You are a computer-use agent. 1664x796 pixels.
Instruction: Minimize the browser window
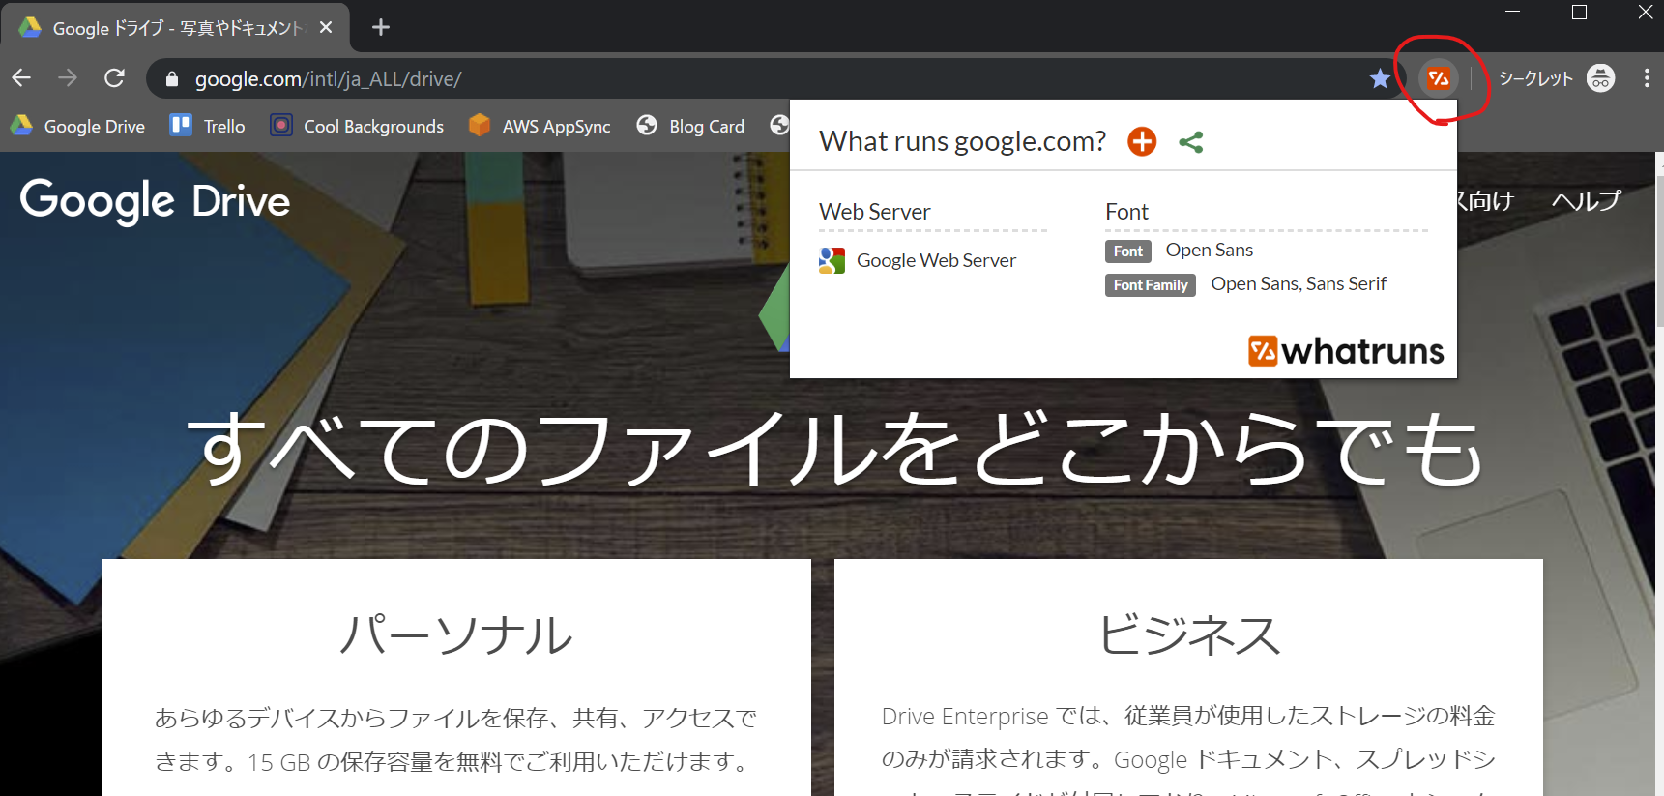point(1513,12)
